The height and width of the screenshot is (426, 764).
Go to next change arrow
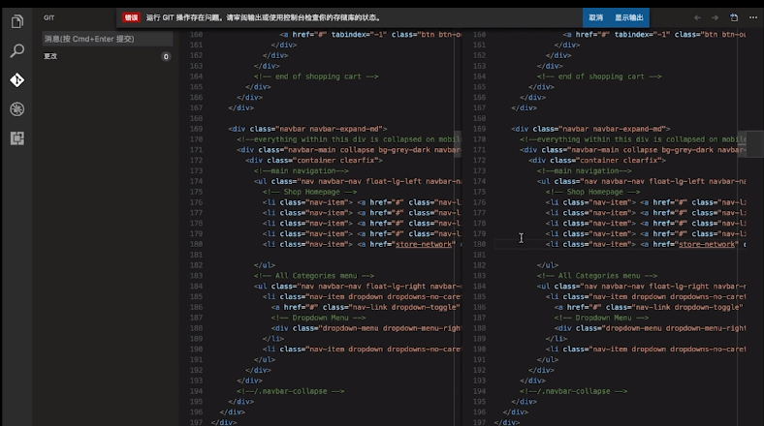pos(715,17)
